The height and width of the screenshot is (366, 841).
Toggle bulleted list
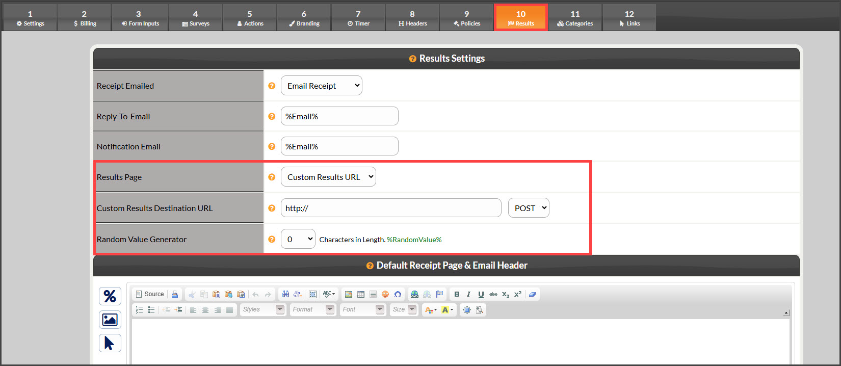[151, 309]
